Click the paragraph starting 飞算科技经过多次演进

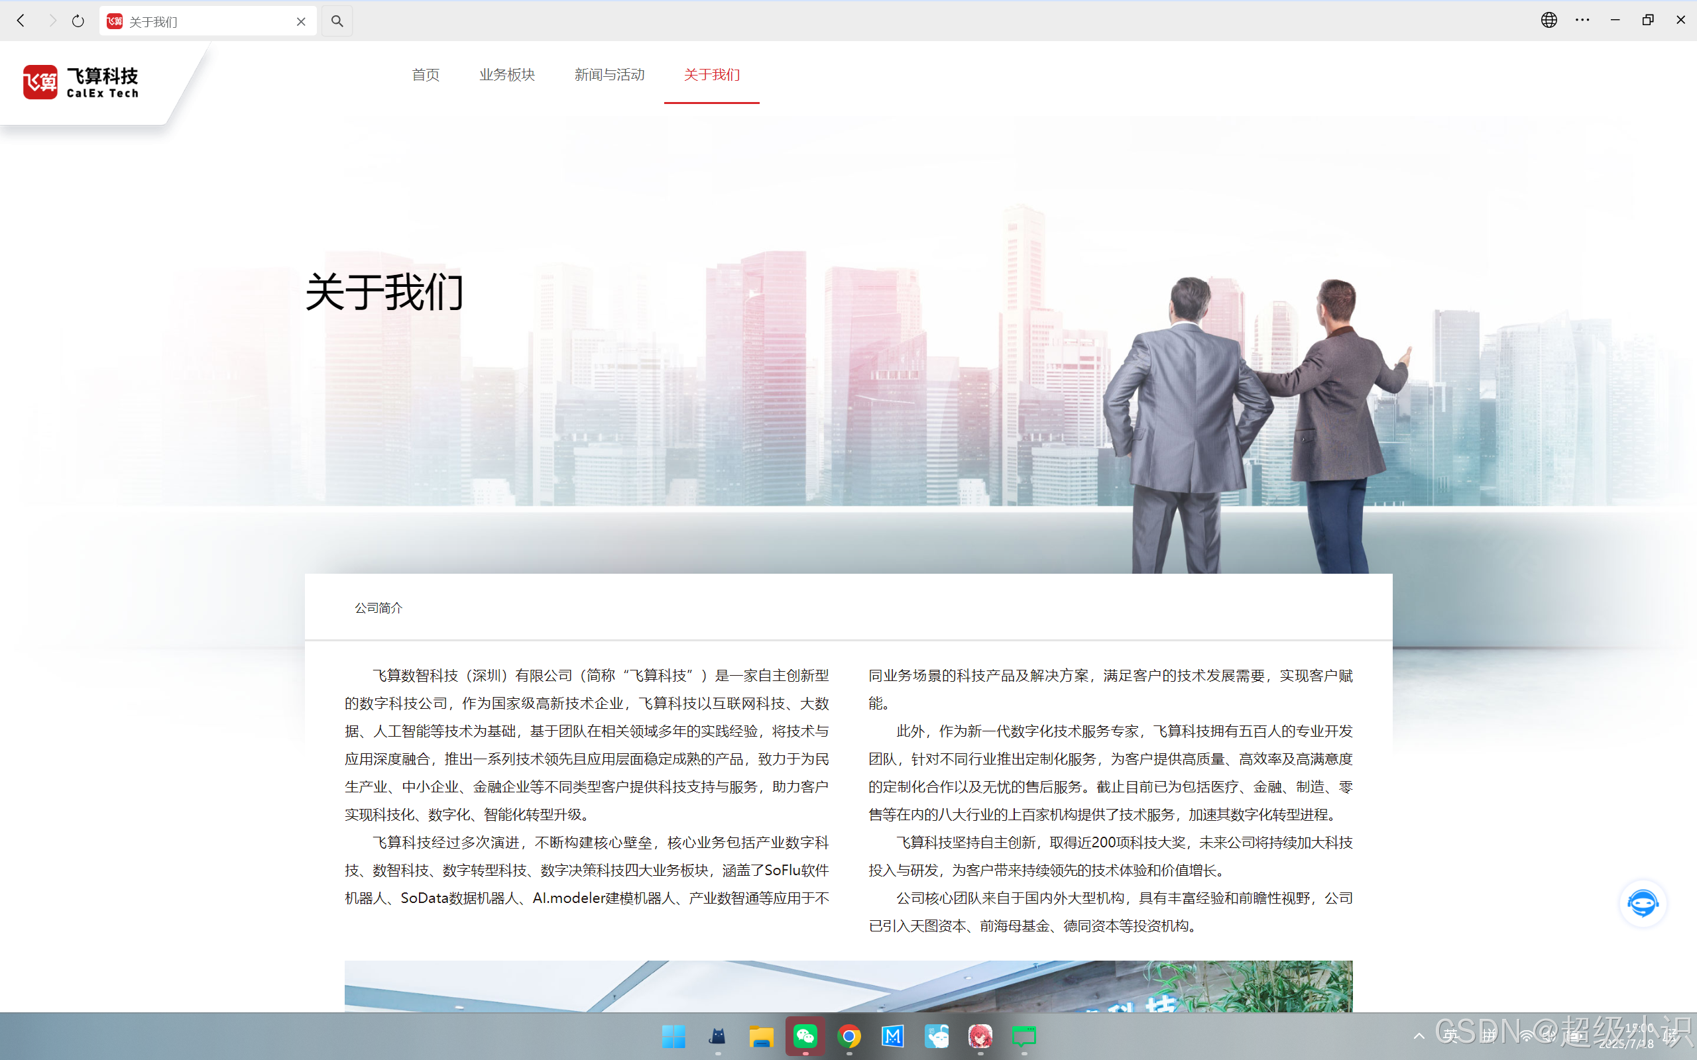587,870
